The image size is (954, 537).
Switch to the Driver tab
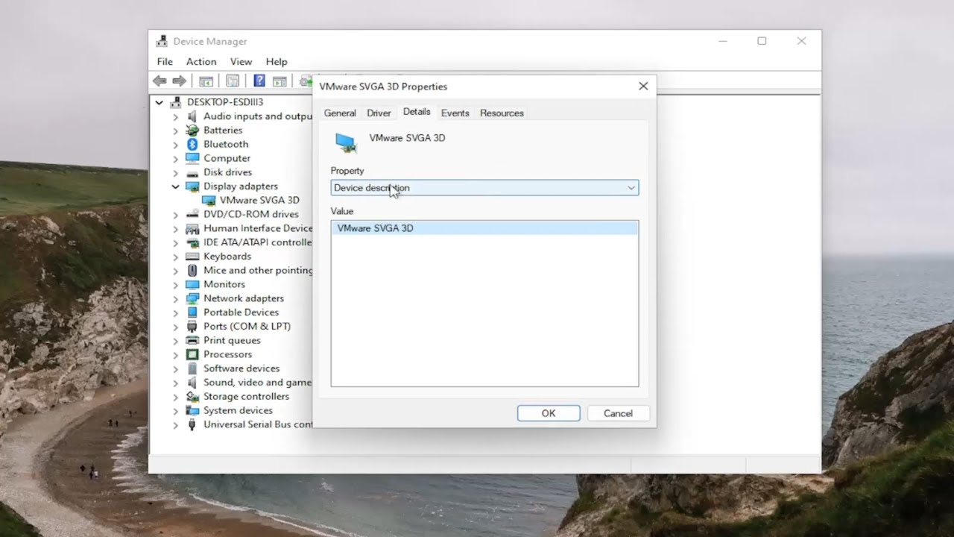[x=379, y=113]
